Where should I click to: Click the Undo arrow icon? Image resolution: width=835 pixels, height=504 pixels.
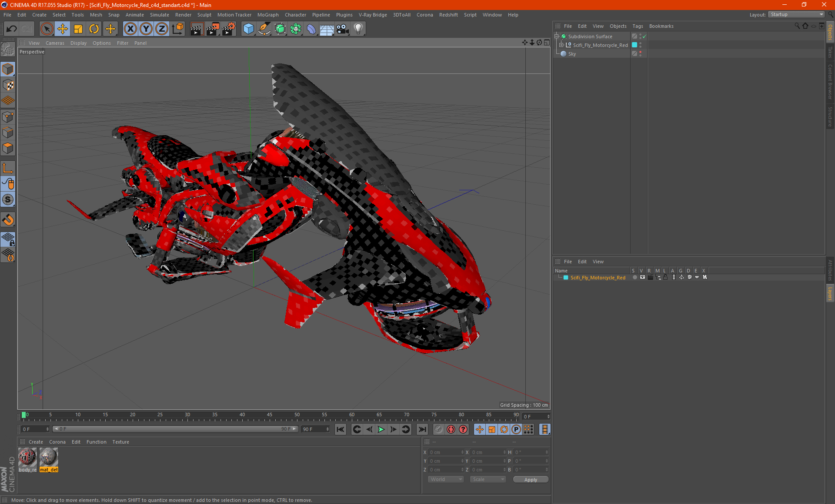pos(11,29)
